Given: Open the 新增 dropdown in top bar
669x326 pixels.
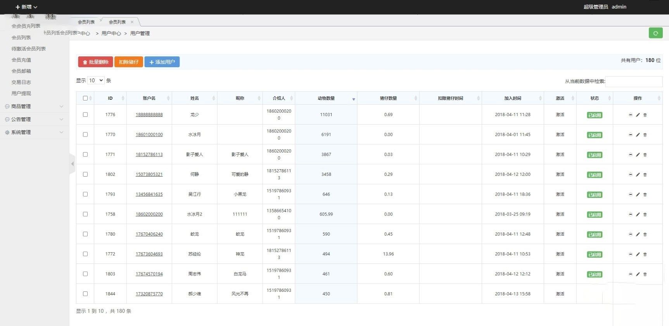Looking at the screenshot, I should pos(26,7).
